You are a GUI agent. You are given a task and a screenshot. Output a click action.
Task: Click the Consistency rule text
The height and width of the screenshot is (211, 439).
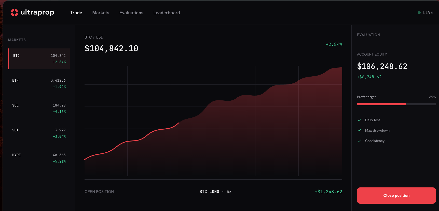375,141
